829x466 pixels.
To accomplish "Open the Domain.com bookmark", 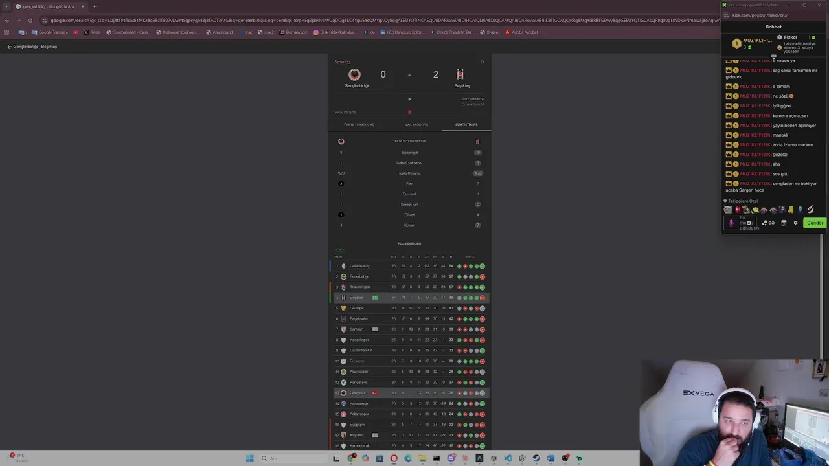I will (294, 32).
